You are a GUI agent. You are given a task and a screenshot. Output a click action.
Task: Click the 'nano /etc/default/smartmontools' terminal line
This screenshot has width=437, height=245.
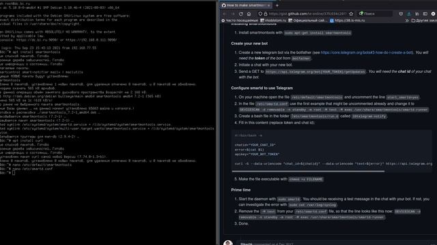point(42,165)
